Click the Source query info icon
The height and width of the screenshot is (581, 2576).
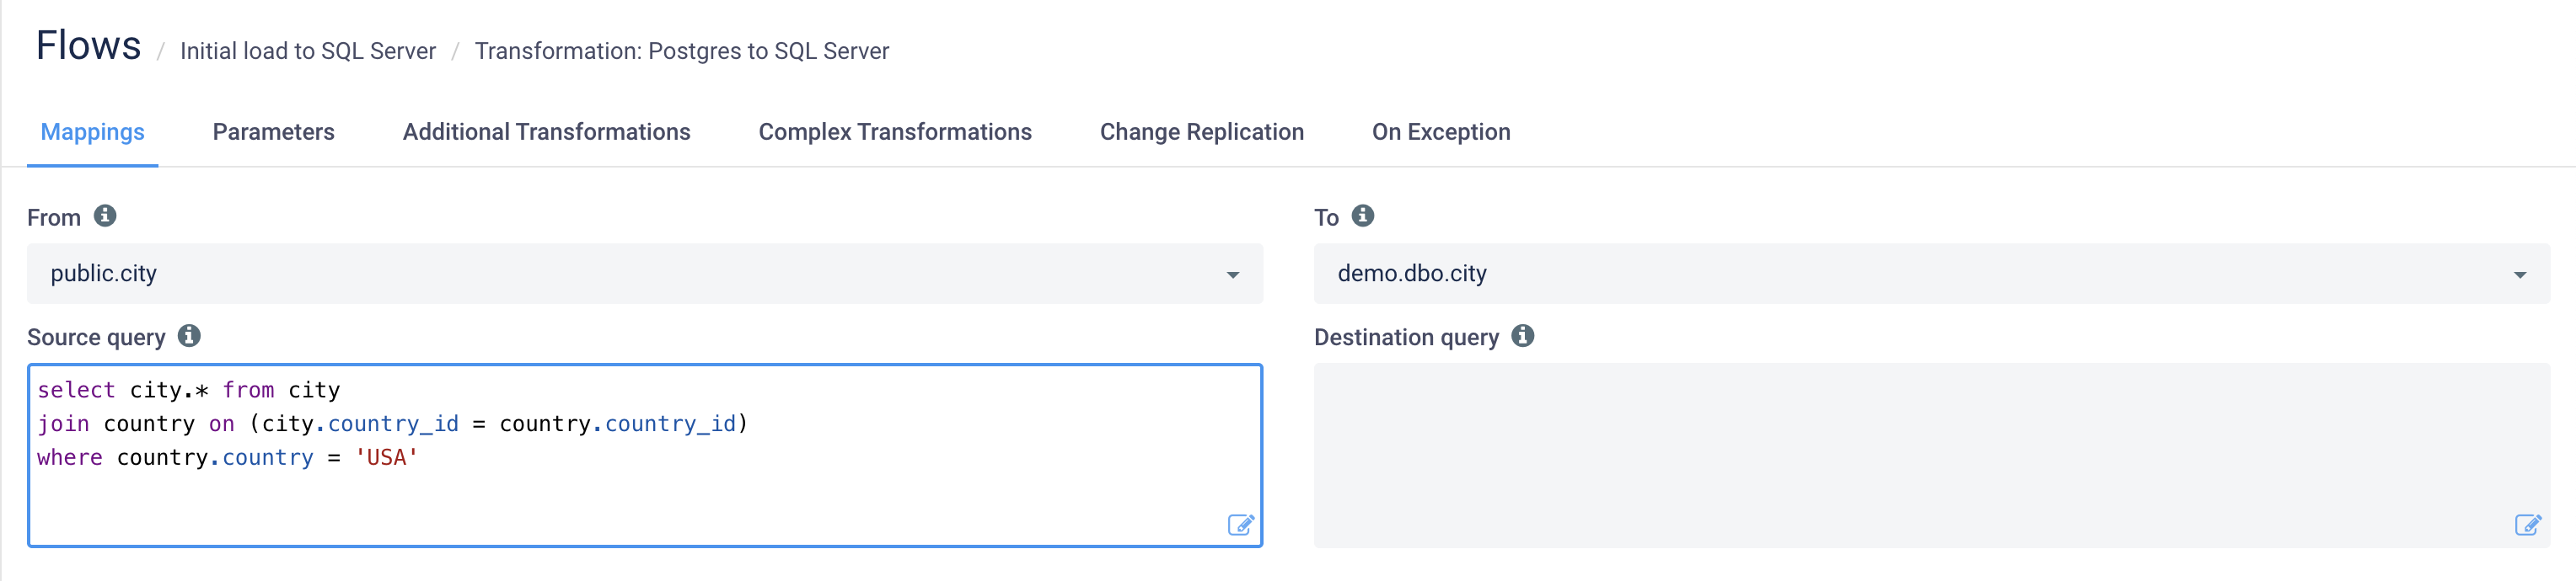[189, 335]
